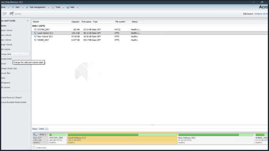Viewport: 269px width, 151px height.
Task: Click the 454.7 MB free space cell
Action: point(87,40)
